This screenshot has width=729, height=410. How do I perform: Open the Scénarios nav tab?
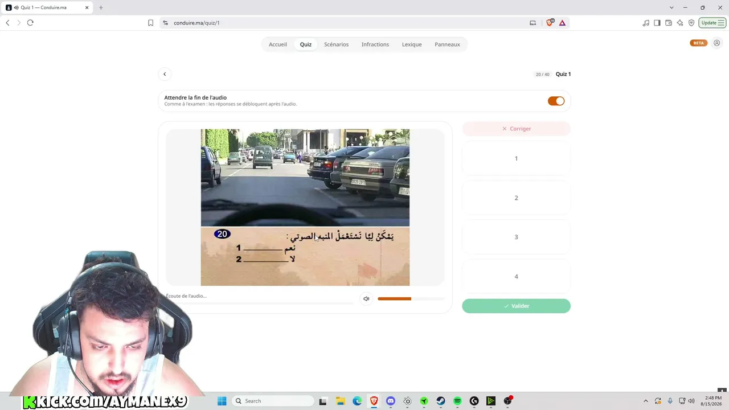336,44
